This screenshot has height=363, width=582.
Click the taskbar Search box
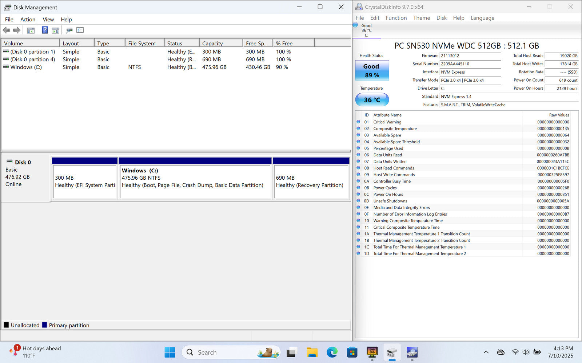click(x=231, y=352)
